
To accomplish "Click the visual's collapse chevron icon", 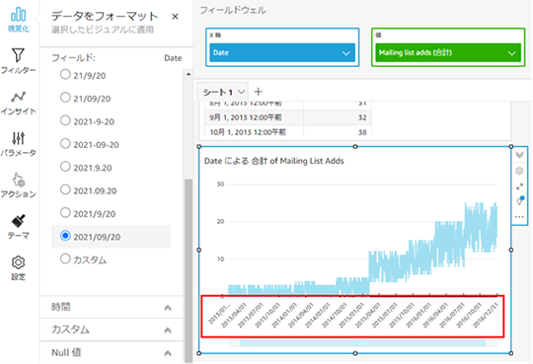I will coord(519,155).
